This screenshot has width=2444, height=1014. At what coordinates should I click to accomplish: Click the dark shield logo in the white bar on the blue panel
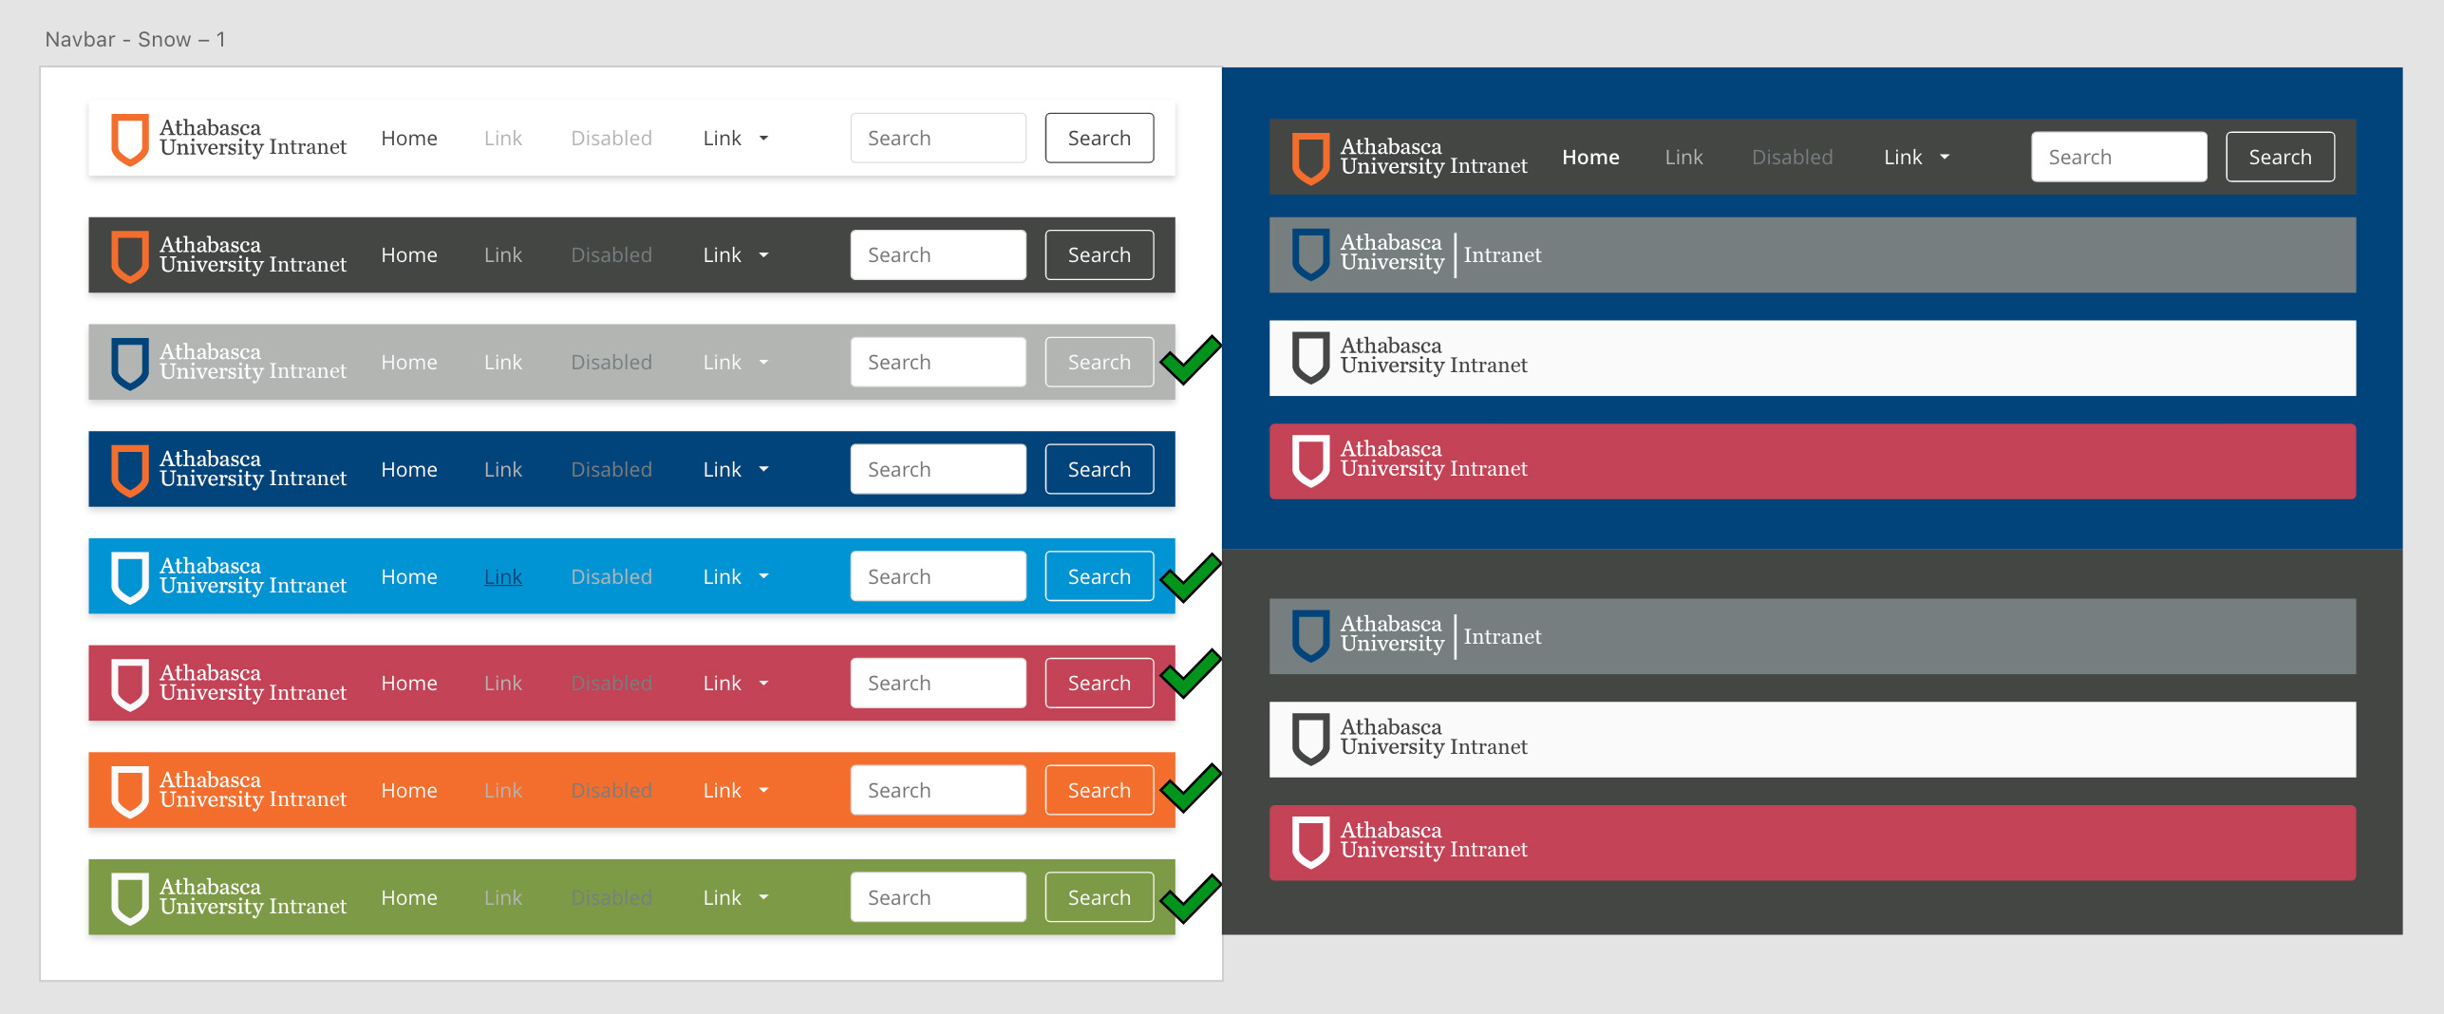(x=1310, y=358)
